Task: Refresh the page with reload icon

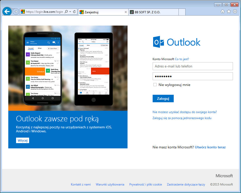Action: click(74, 12)
